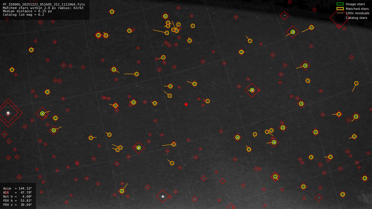The height and width of the screenshot is (209, 372).
Task: Click the red cross center marker
Action: point(186,104)
